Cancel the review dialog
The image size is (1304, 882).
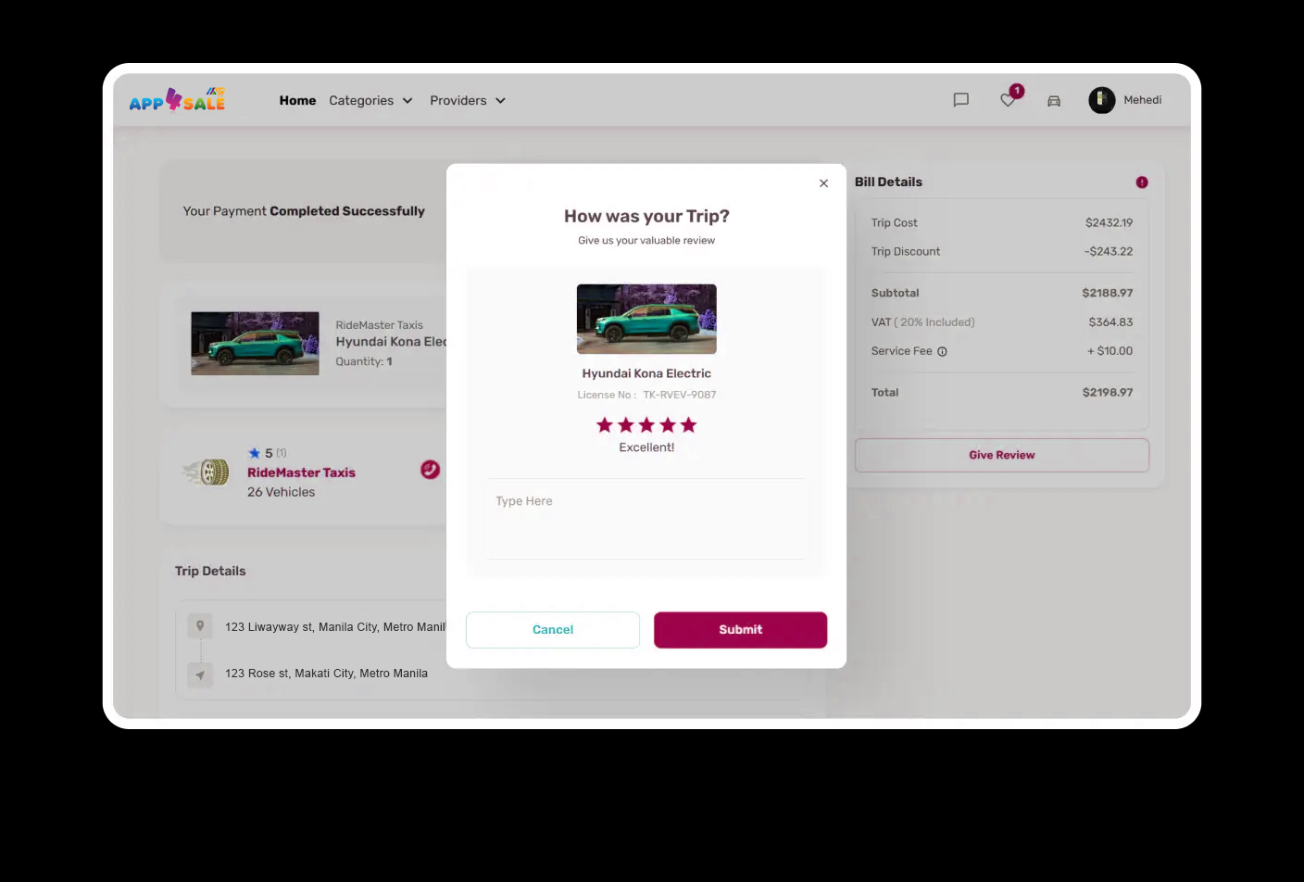click(553, 630)
